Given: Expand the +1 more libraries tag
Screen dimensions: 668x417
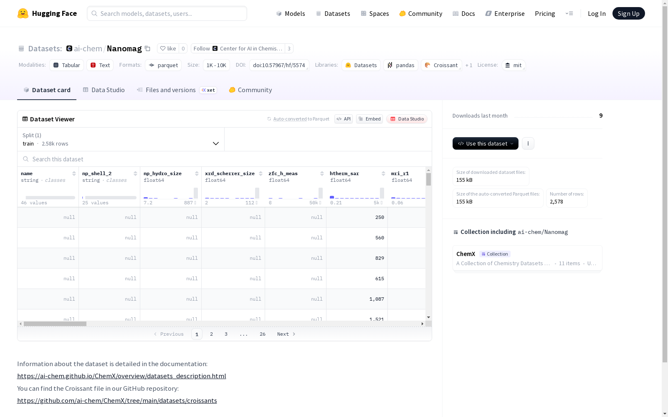Looking at the screenshot, I should click(x=469, y=65).
